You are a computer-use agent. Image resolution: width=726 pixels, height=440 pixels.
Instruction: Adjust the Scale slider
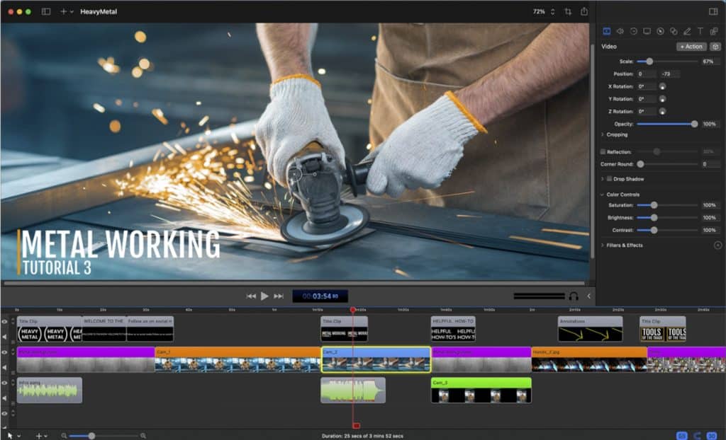(666, 62)
